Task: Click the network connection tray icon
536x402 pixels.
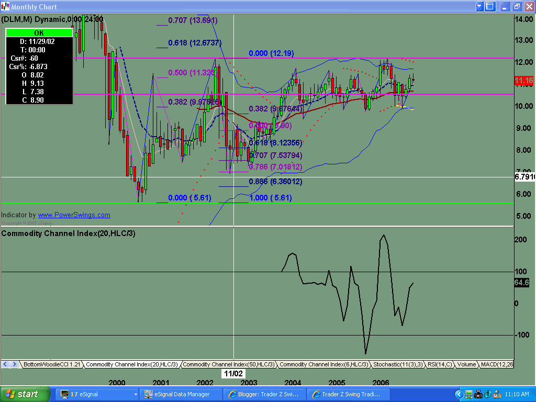Action: coord(468,395)
